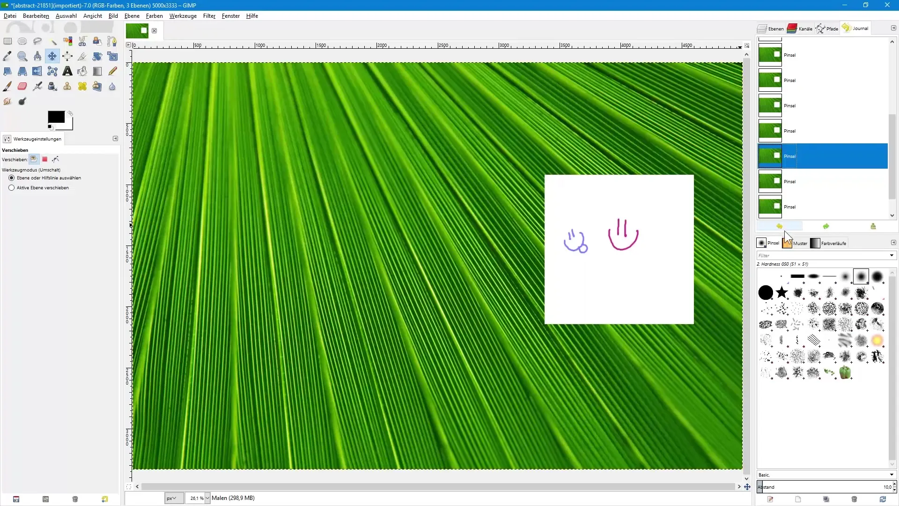
Task: Open the Ebene menu
Action: tap(132, 16)
